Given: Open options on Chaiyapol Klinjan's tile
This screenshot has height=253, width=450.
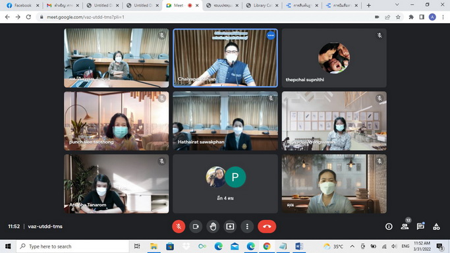Looking at the screenshot, I should point(271,36).
